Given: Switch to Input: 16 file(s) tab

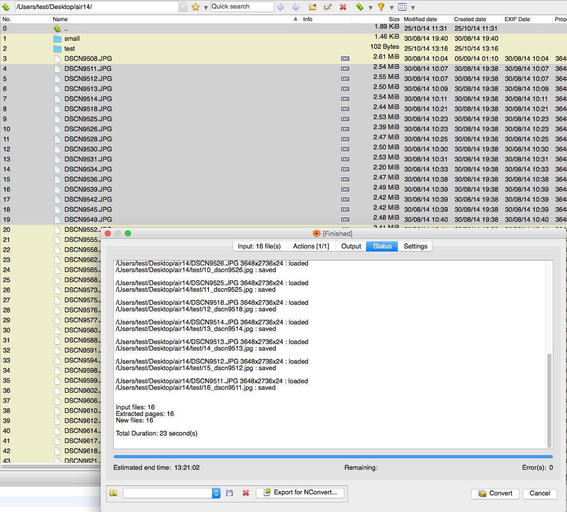Looking at the screenshot, I should click(259, 246).
